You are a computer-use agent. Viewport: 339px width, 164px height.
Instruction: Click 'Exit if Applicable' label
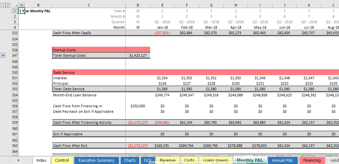68,134
